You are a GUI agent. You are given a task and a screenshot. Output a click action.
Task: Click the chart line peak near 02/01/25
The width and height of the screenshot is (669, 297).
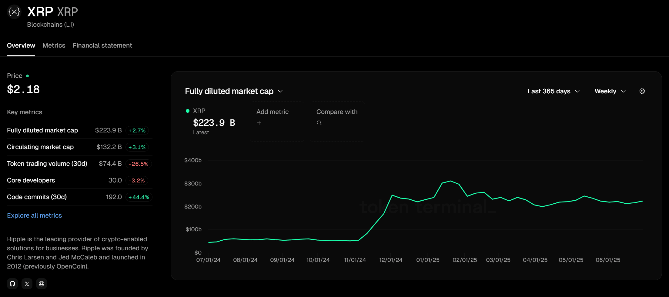tap(450, 181)
